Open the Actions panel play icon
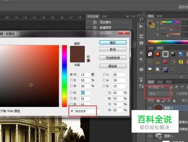 tap(141, 26)
